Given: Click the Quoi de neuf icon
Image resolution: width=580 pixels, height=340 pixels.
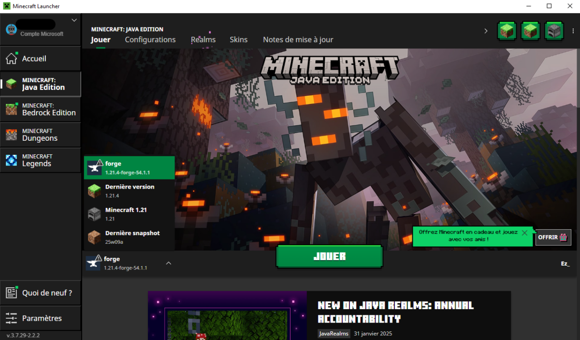Looking at the screenshot, I should [11, 292].
